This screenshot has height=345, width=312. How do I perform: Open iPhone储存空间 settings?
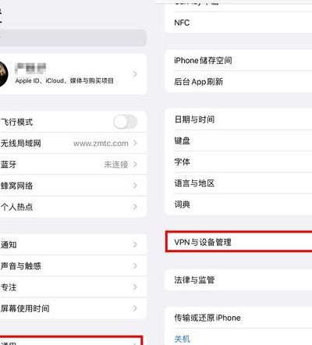pos(239,60)
